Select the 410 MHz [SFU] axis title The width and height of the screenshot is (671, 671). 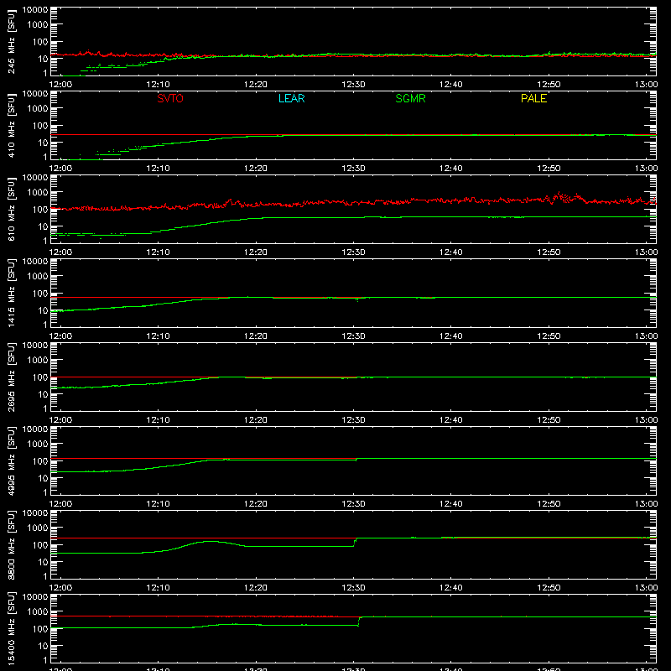coord(11,125)
